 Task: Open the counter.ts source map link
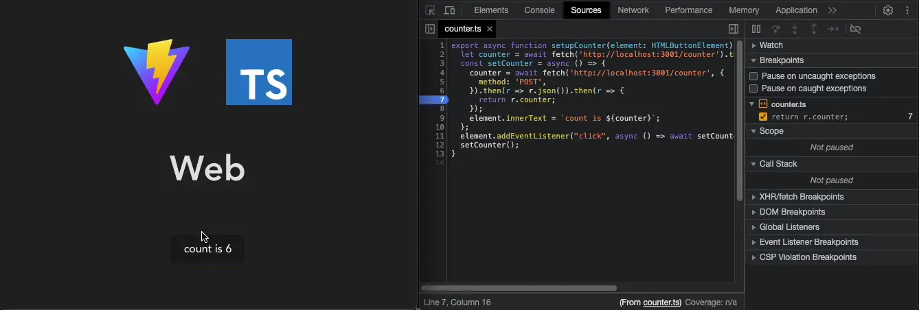tap(662, 302)
